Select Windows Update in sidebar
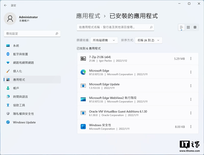204x155 pixels. [24, 122]
